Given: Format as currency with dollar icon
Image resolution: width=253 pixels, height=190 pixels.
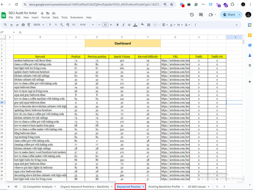Looking at the screenshot, I should [50, 25].
